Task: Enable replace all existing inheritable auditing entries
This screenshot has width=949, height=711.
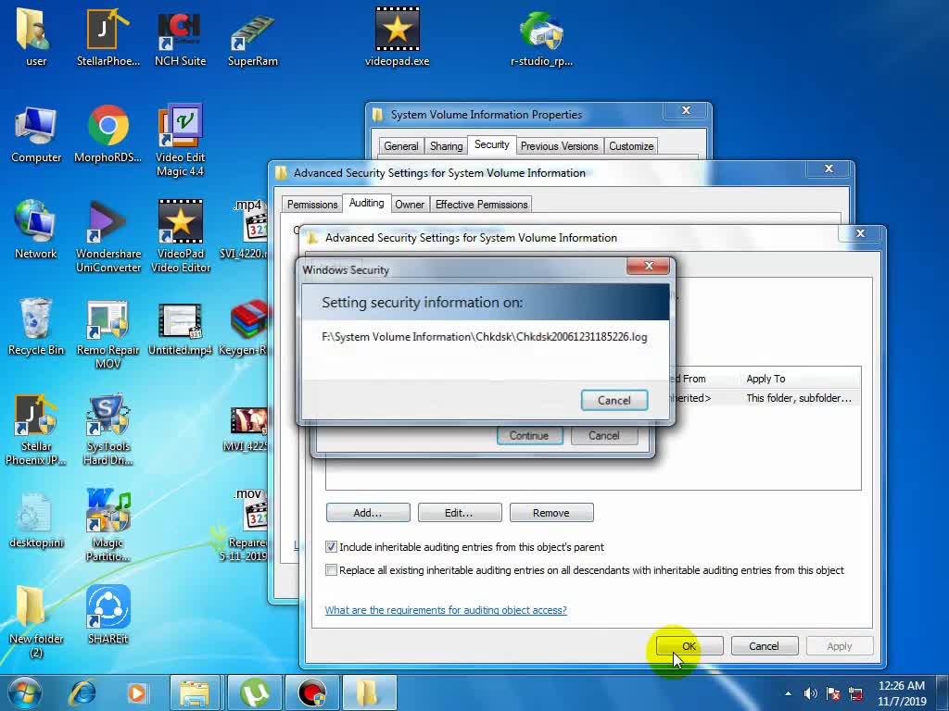Action: 331,569
